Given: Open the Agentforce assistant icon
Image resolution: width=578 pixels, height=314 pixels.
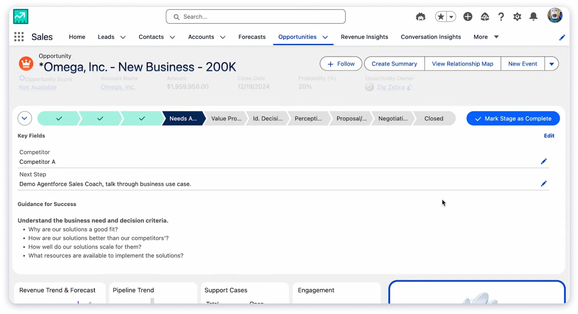Looking at the screenshot, I should coord(420,16).
